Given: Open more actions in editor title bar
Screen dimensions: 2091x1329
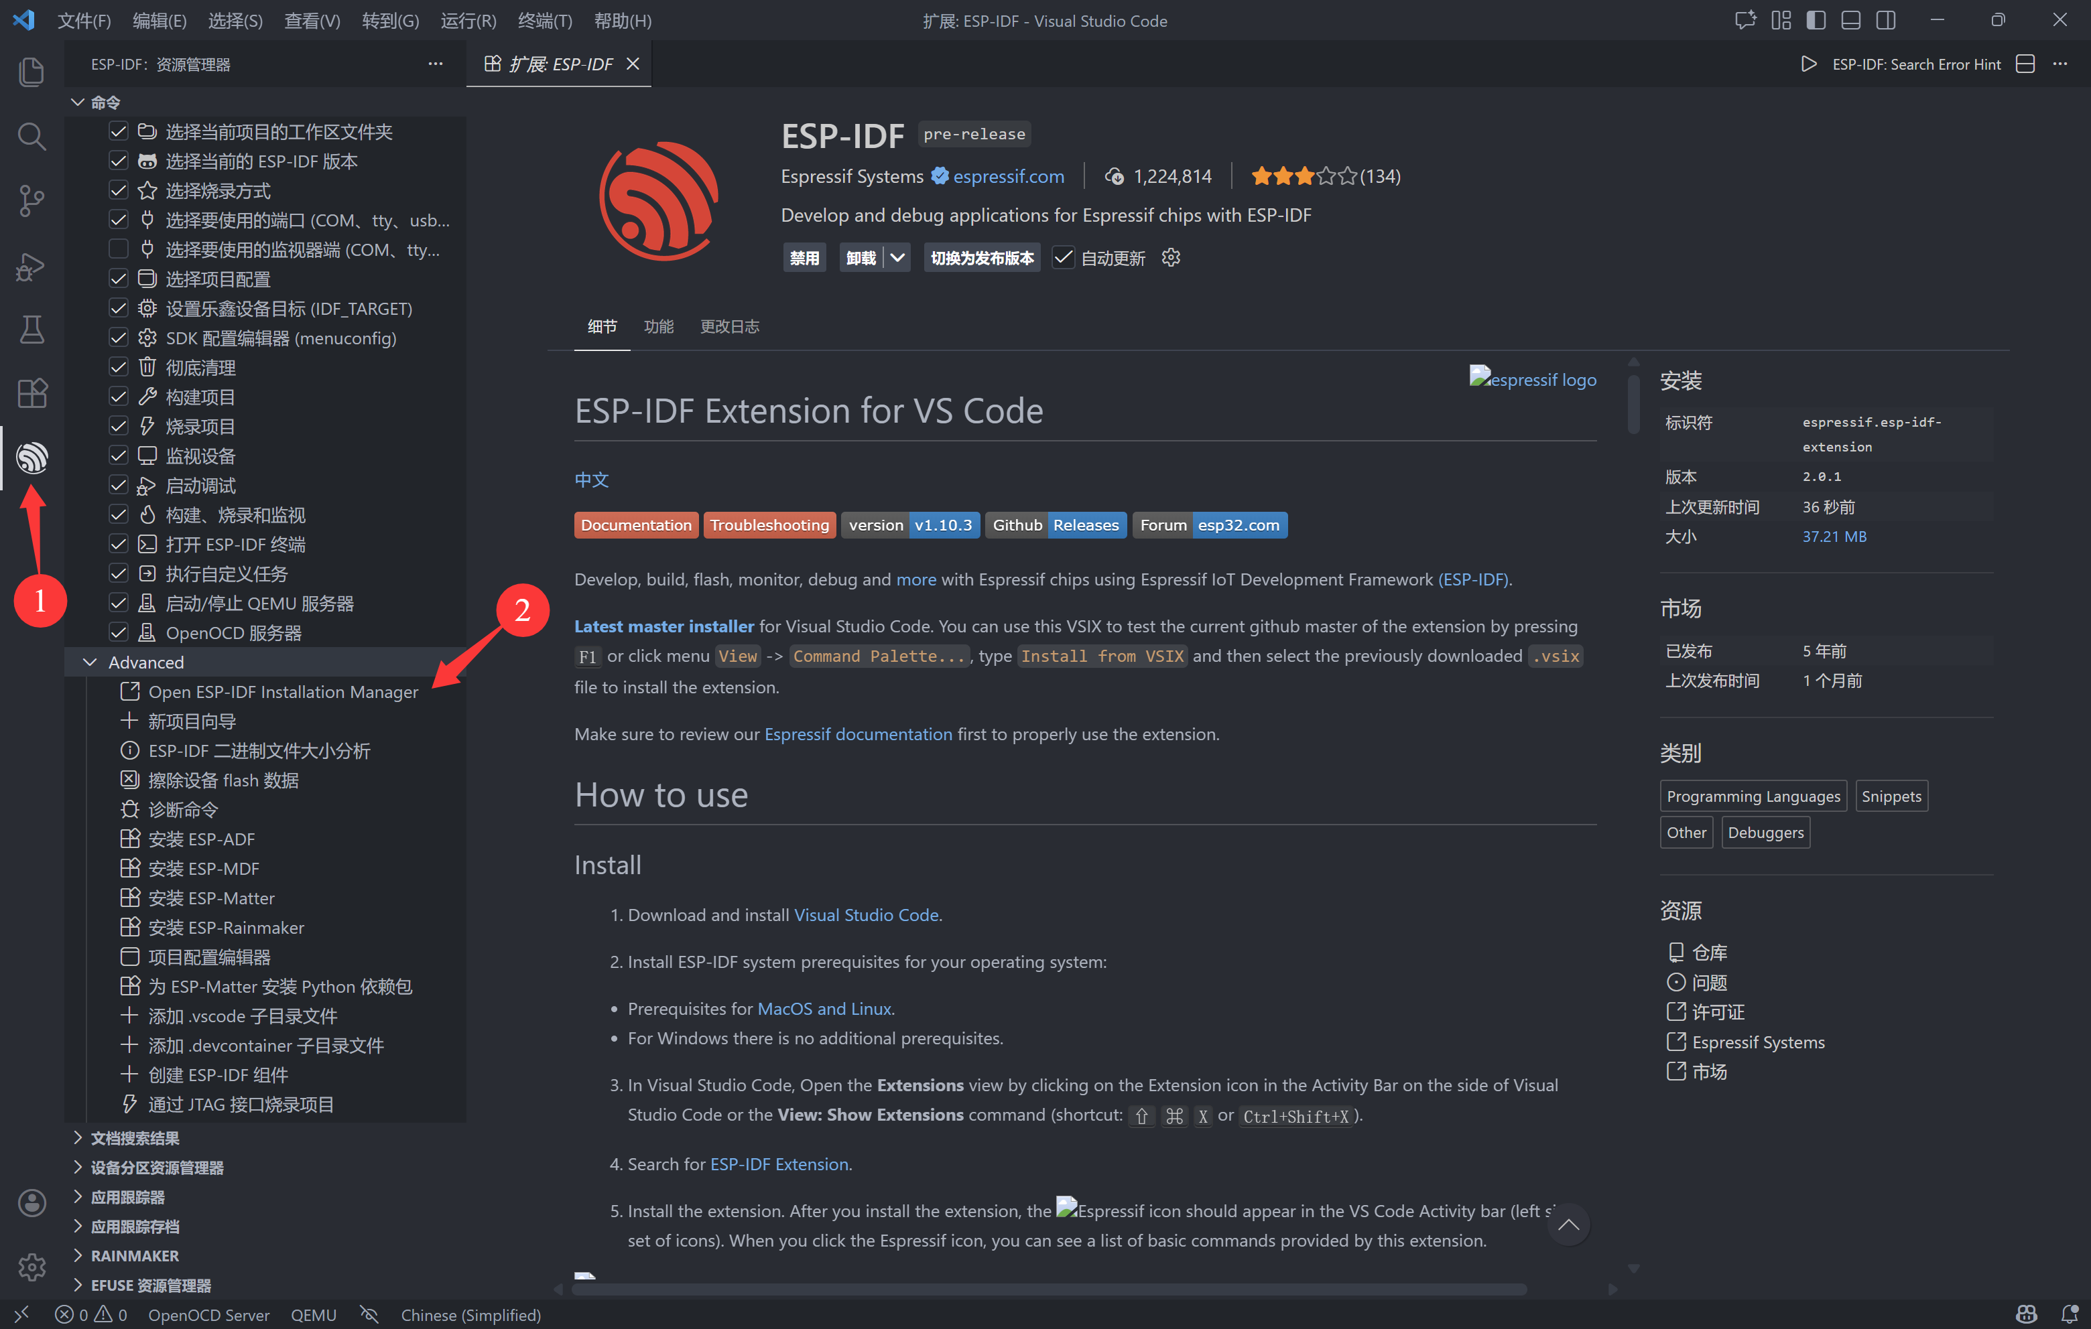Looking at the screenshot, I should pos(2060,64).
